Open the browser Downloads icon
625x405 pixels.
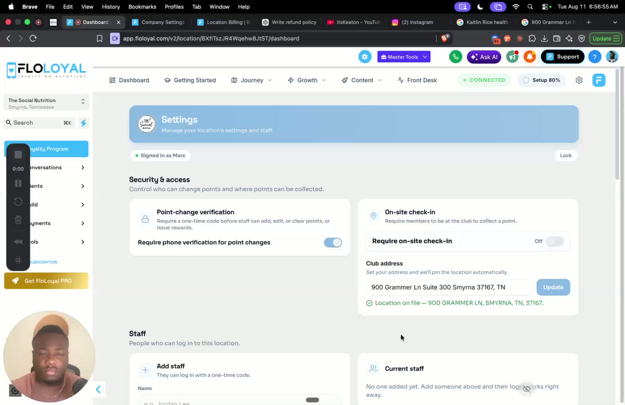coord(544,38)
